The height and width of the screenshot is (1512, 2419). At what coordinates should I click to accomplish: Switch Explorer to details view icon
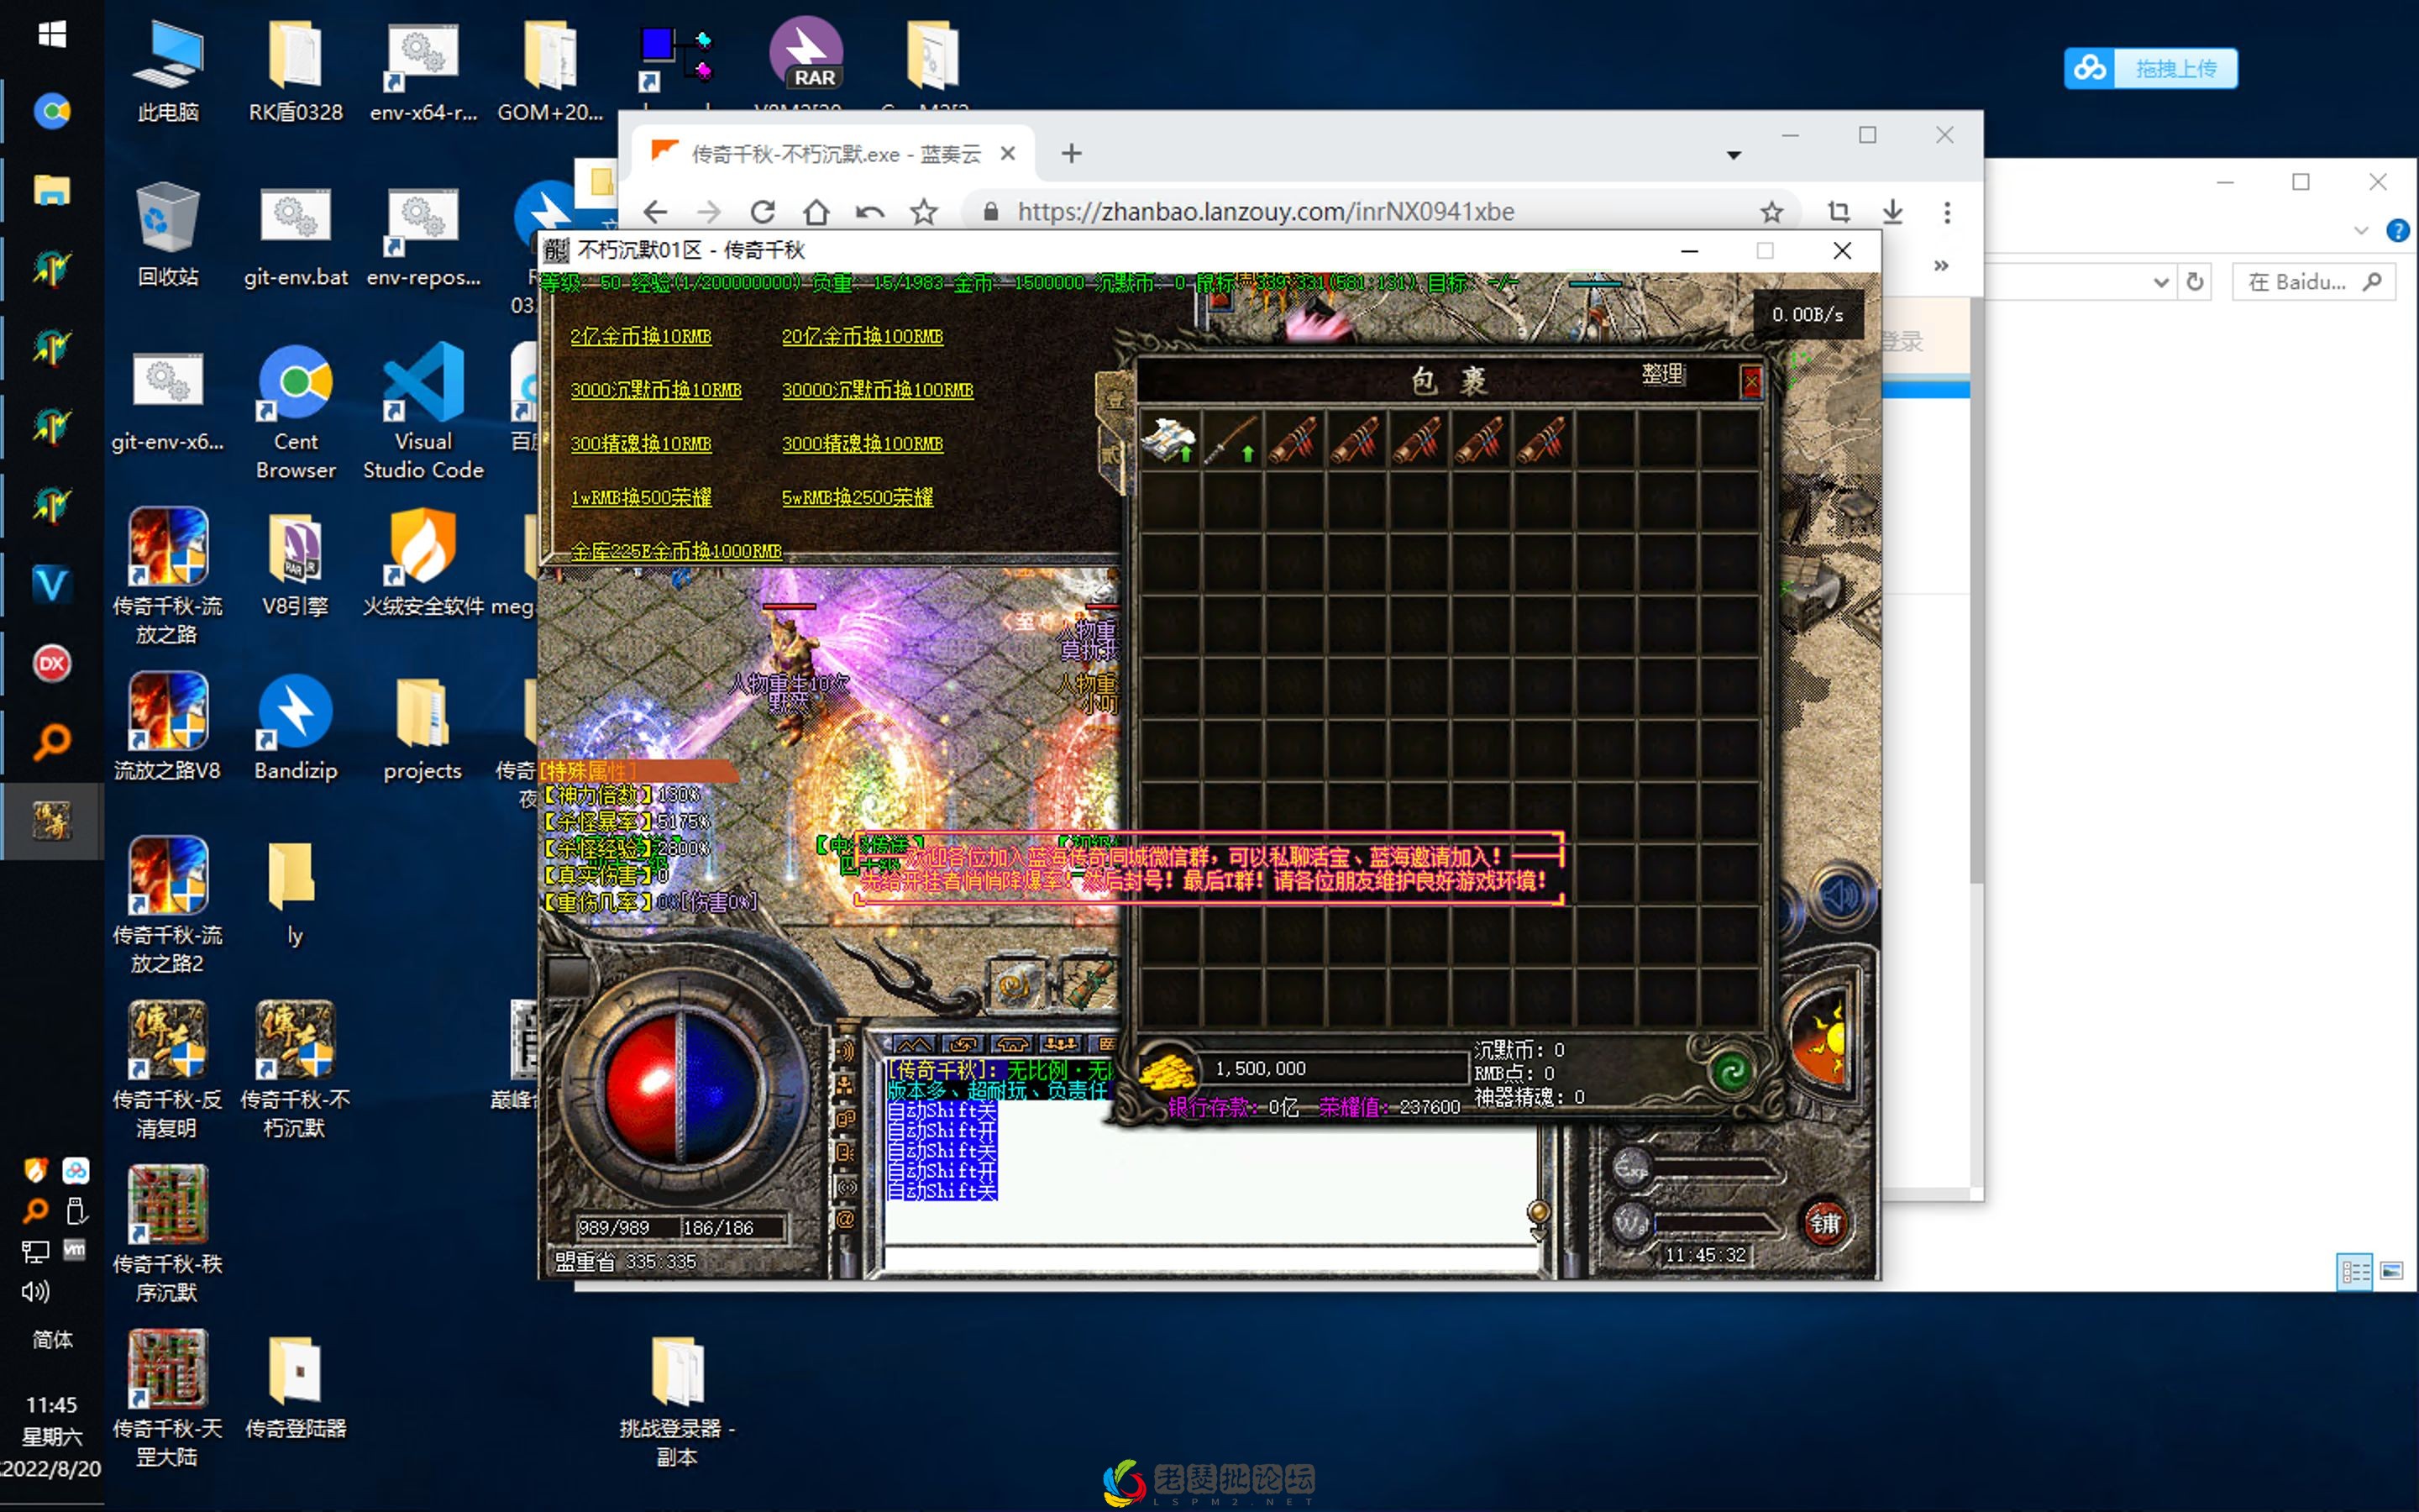point(2355,1271)
